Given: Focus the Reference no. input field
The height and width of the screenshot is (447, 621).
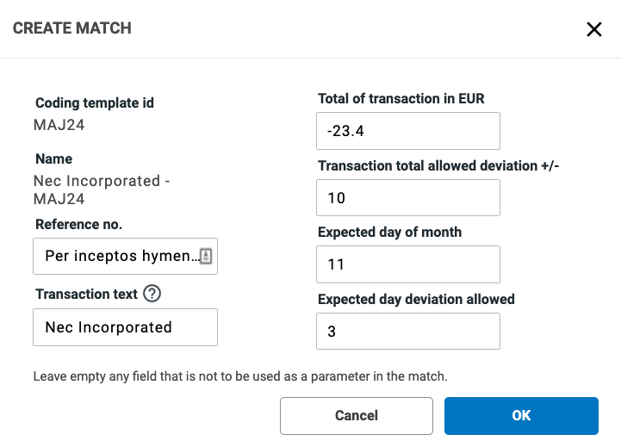Looking at the screenshot, I should (116, 257).
